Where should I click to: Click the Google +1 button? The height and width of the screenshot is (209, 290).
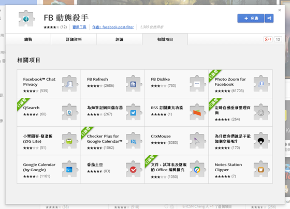(x=268, y=39)
